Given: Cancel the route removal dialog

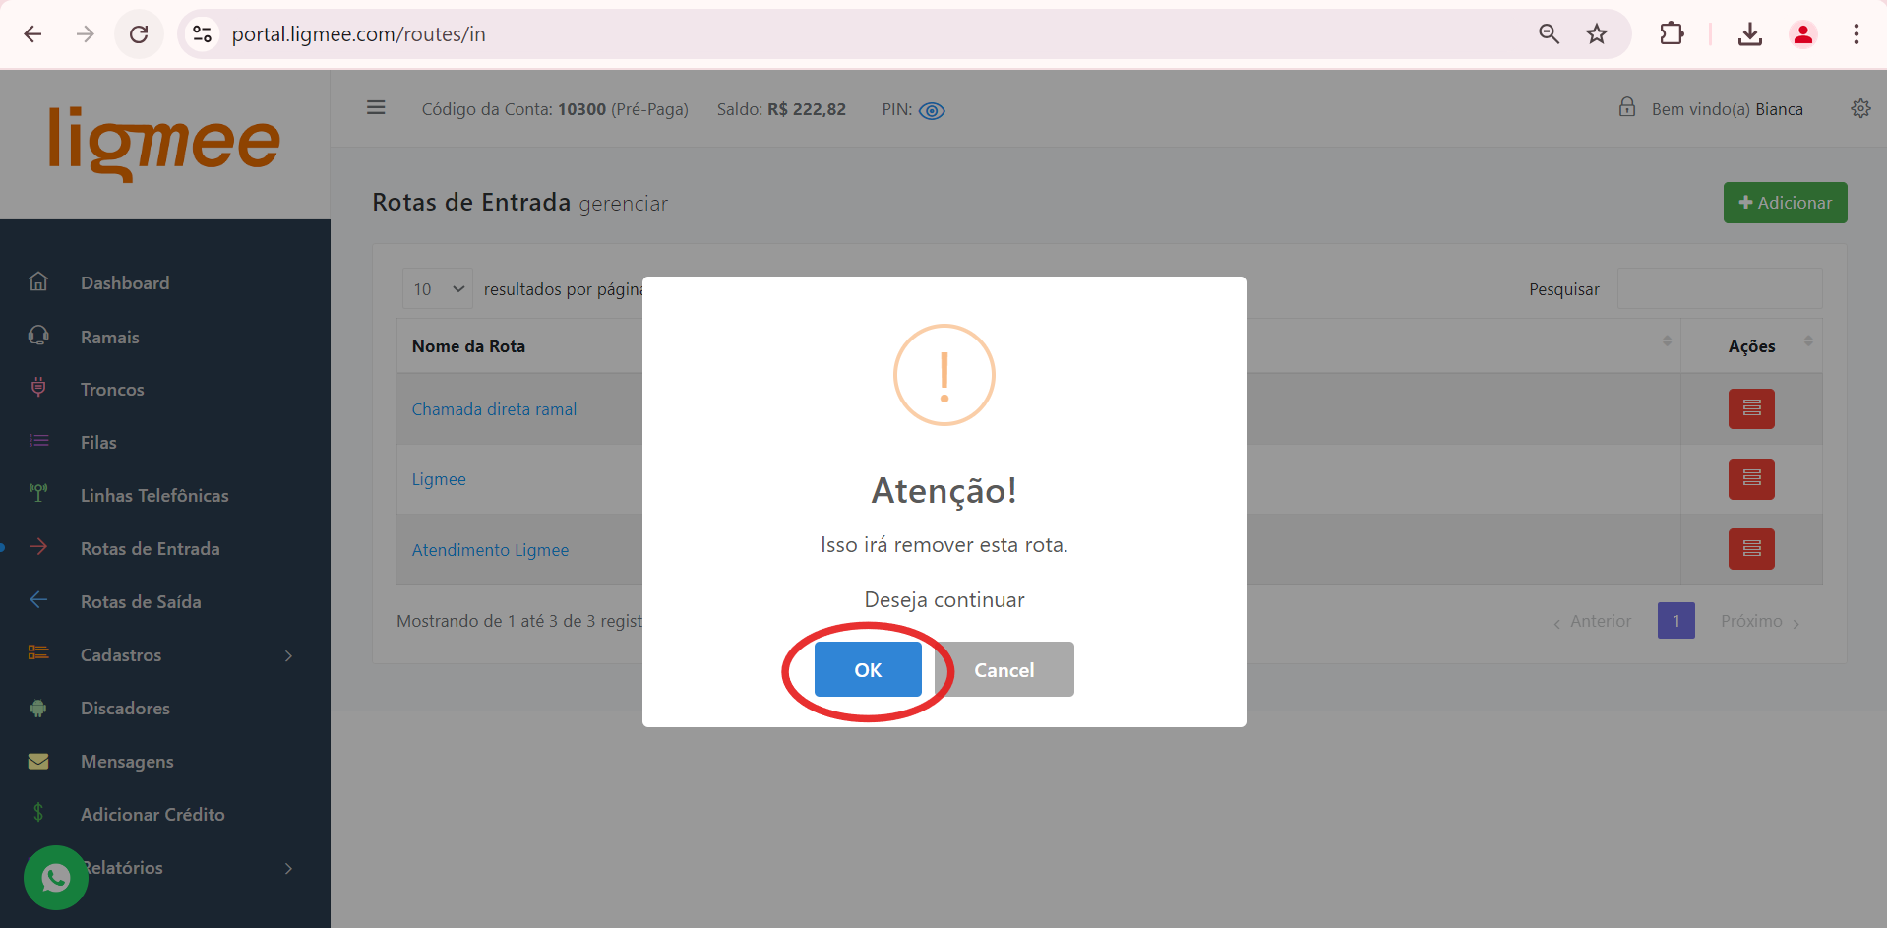Looking at the screenshot, I should coord(1004,669).
